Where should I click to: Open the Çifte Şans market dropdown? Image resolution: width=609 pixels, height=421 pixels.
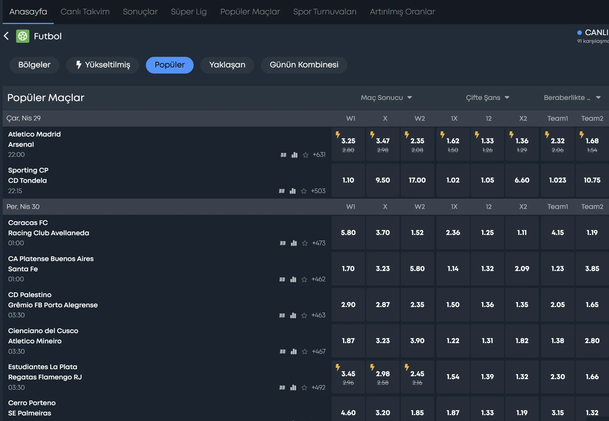[x=488, y=98]
